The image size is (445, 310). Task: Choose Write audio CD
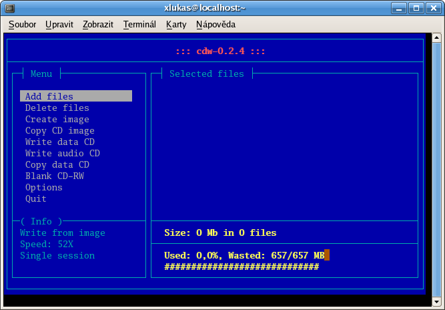62,153
